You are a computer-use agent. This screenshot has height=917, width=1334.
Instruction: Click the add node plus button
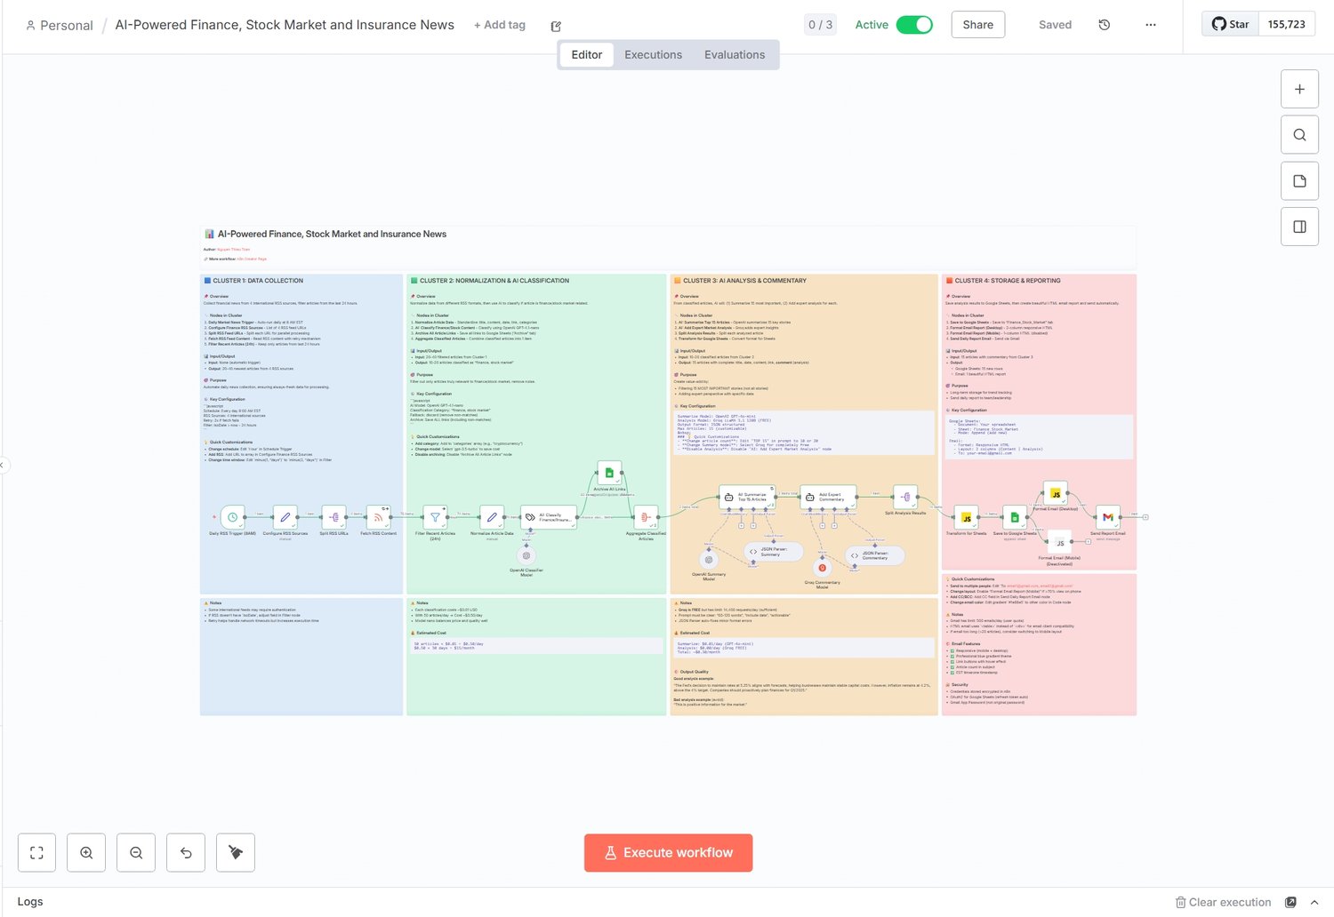tap(1299, 89)
